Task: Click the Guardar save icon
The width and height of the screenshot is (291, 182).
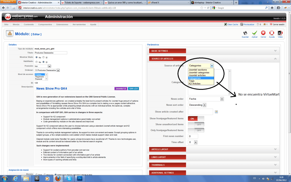Action: pyautogui.click(x=245, y=33)
